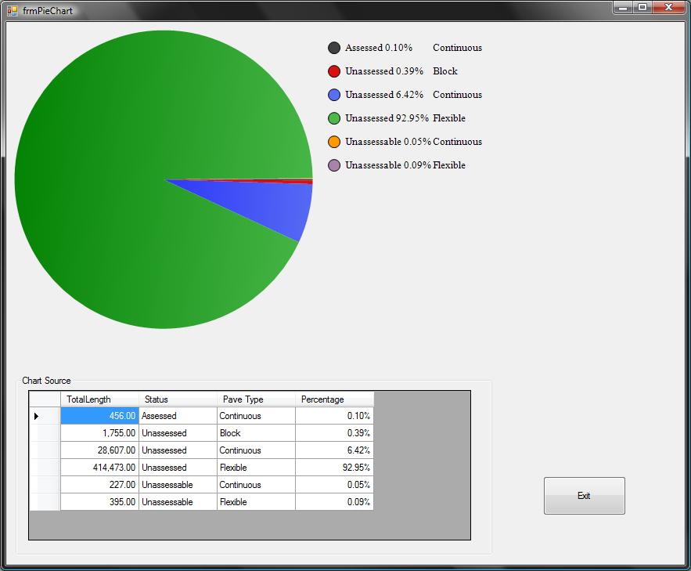Click the blue Unassessed Continuous legend circle
Screen dimensions: 691x571
(x=334, y=95)
